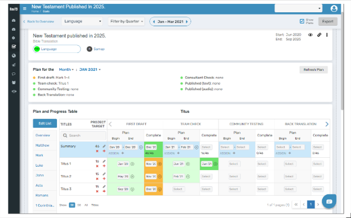Viewport: 351px width, 218px height.
Task: Open the top-right header dropdown
Action: (298, 8)
